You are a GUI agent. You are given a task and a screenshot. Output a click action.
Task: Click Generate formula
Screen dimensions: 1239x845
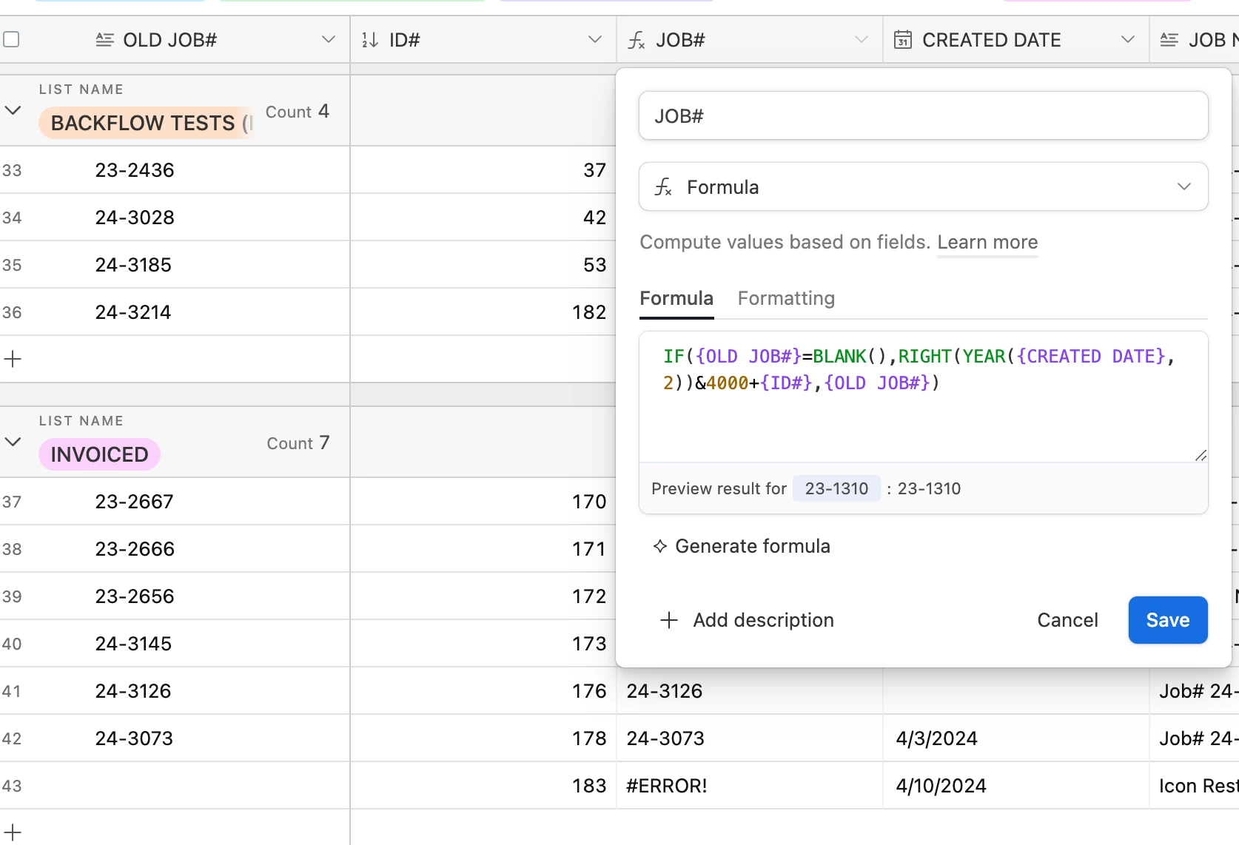coord(742,546)
